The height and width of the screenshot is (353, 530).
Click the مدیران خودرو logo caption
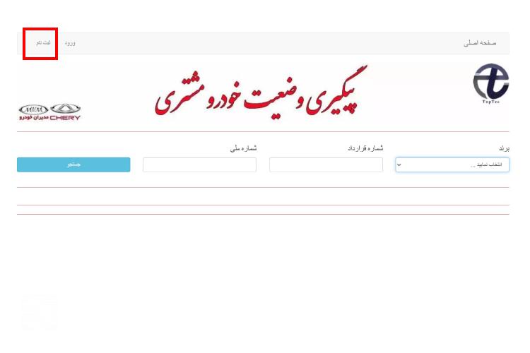pos(34,118)
